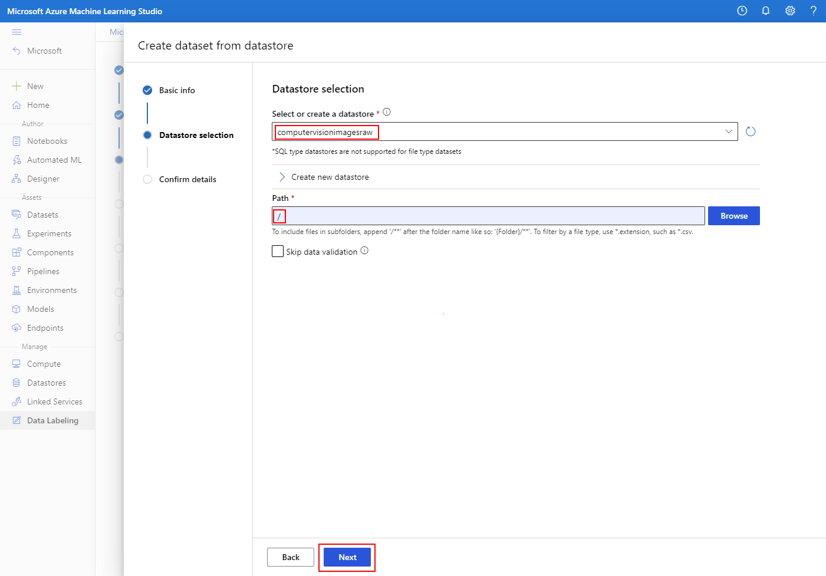Enable Skip data validation checkbox
This screenshot has height=576, width=826.
pyautogui.click(x=278, y=251)
